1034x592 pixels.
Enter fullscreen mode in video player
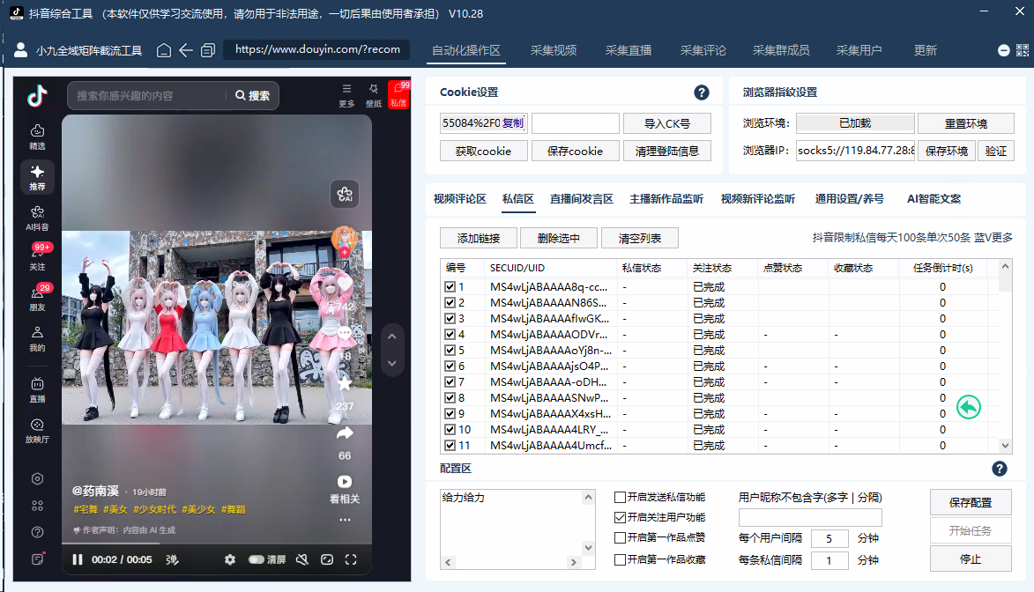click(x=351, y=559)
